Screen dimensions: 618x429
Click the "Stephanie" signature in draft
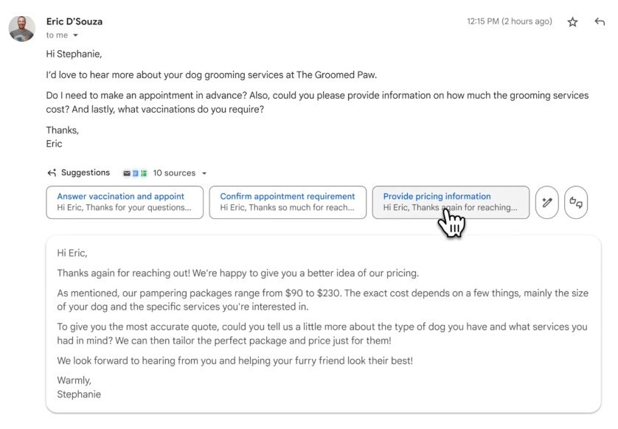[x=79, y=394]
